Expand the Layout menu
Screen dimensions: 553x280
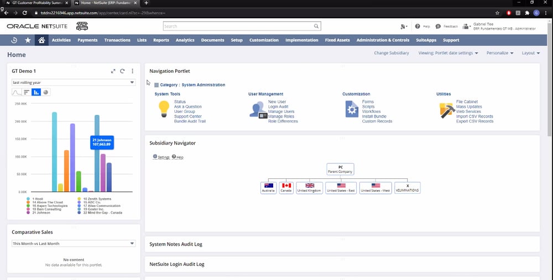531,53
